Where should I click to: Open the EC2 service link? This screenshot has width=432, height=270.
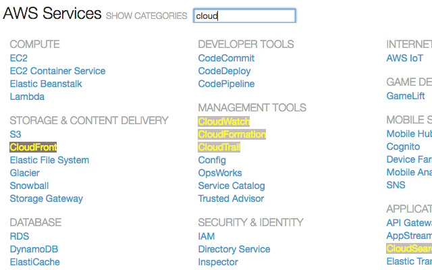(x=19, y=58)
